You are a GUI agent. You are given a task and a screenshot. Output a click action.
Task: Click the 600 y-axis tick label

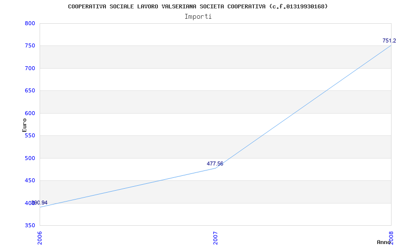(x=30, y=113)
